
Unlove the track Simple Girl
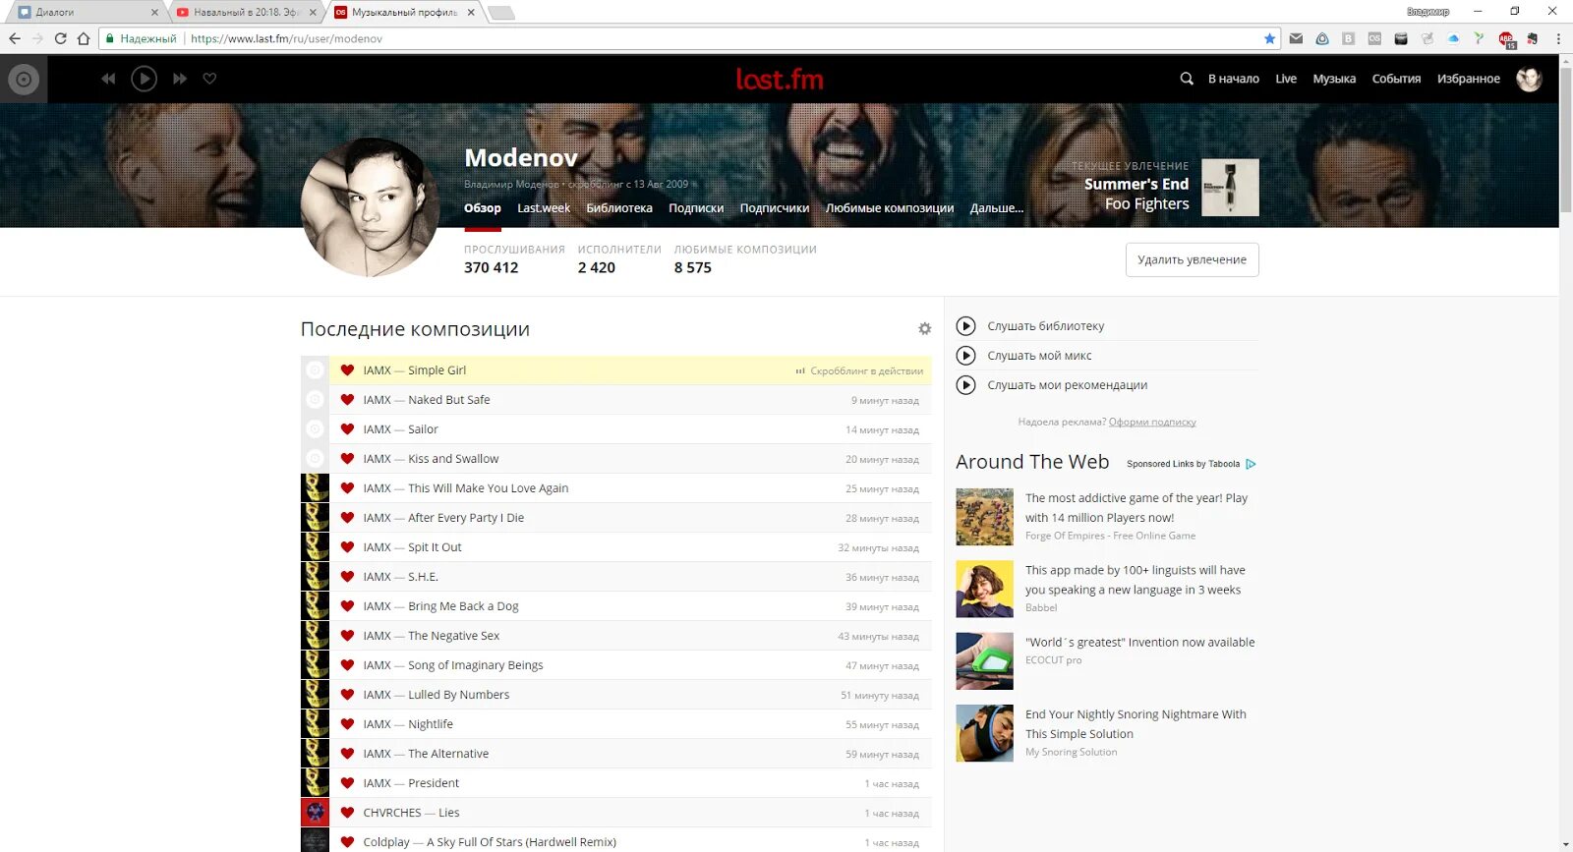(347, 370)
